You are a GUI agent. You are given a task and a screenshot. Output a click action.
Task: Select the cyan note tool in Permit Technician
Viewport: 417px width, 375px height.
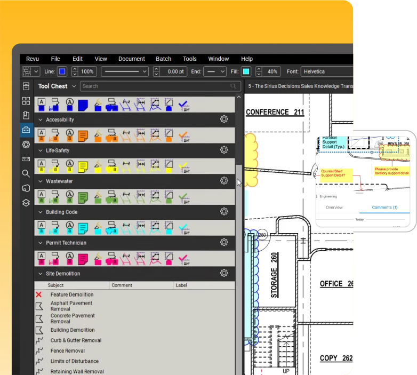[x=83, y=229]
